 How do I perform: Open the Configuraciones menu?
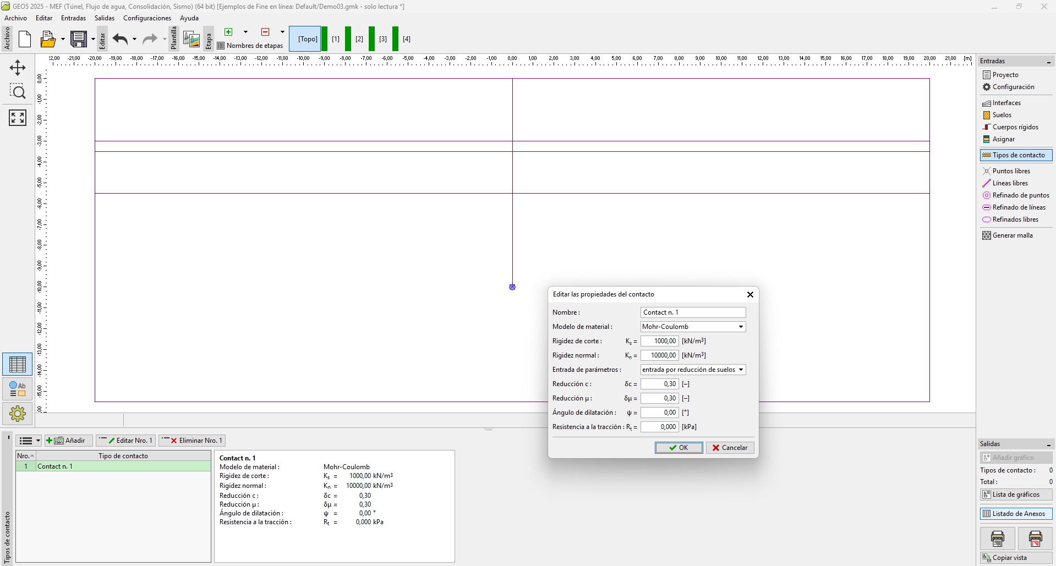[147, 18]
